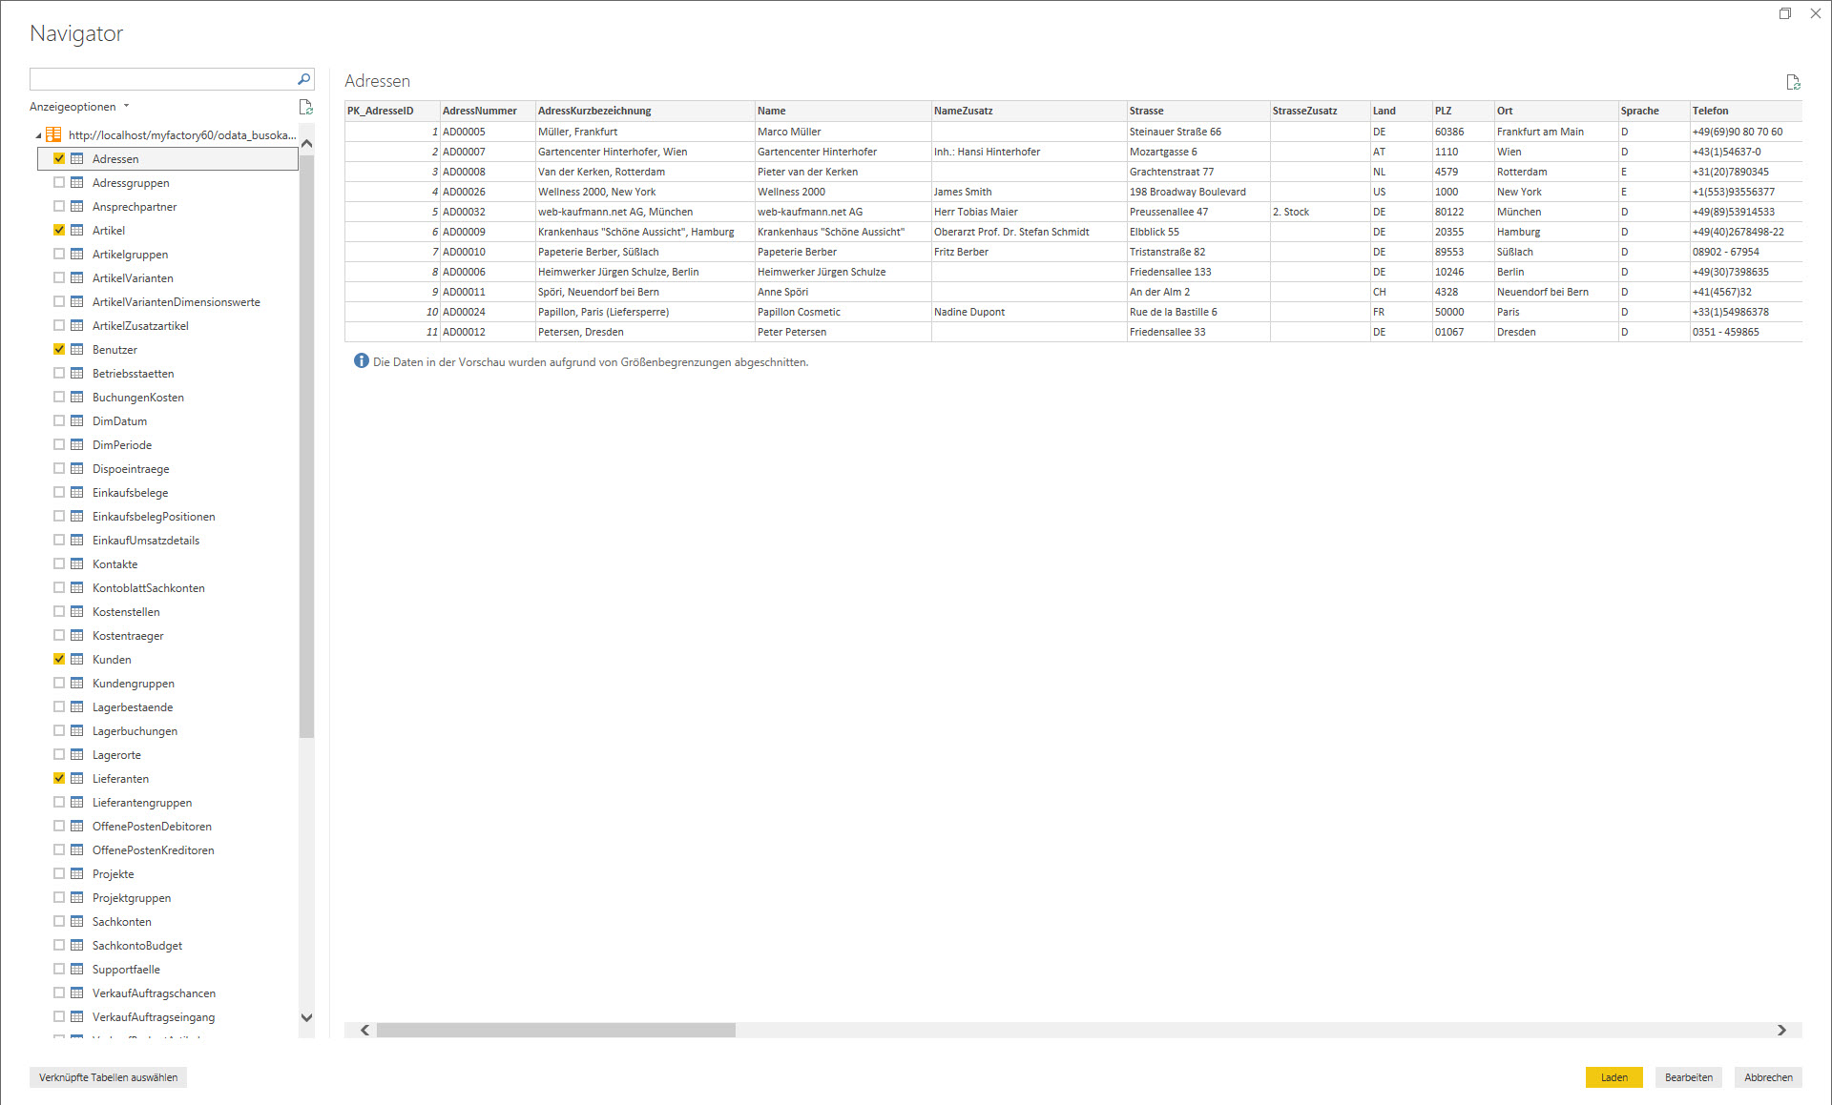1832x1105 pixels.
Task: Click the OData source folder icon
Action: click(53, 135)
